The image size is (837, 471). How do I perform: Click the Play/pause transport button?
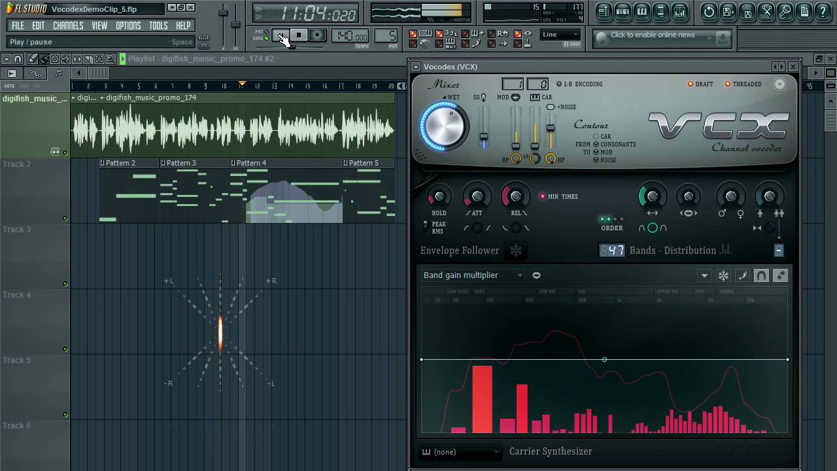(x=281, y=35)
